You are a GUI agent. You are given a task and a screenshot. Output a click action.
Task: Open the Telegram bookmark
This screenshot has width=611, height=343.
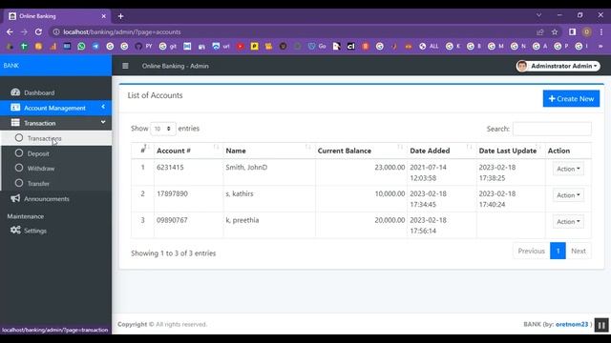click(x=95, y=47)
